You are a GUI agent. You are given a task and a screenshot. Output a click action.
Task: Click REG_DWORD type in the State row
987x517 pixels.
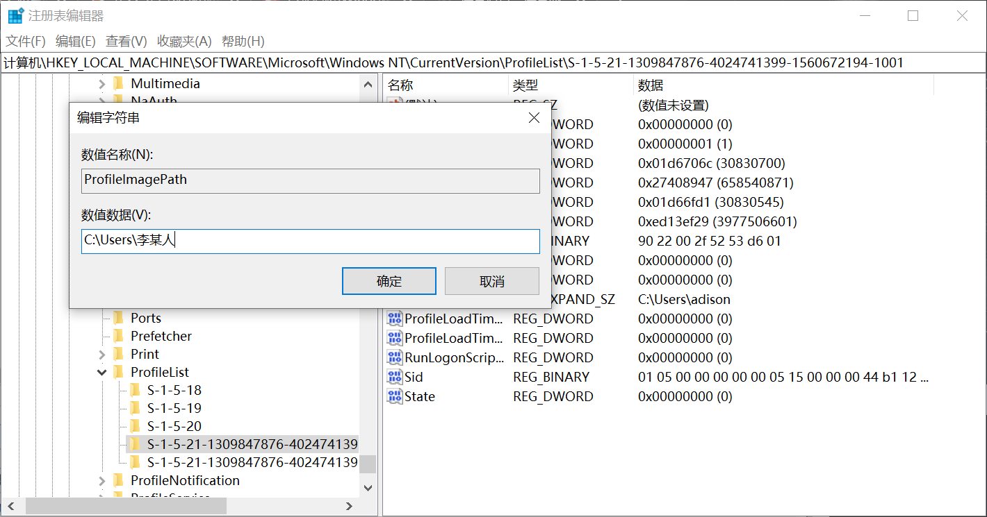(x=553, y=396)
